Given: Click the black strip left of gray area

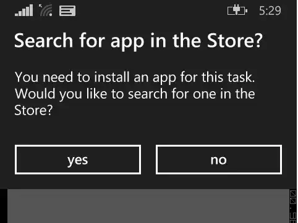Looking at the screenshot, I should tap(4, 206).
